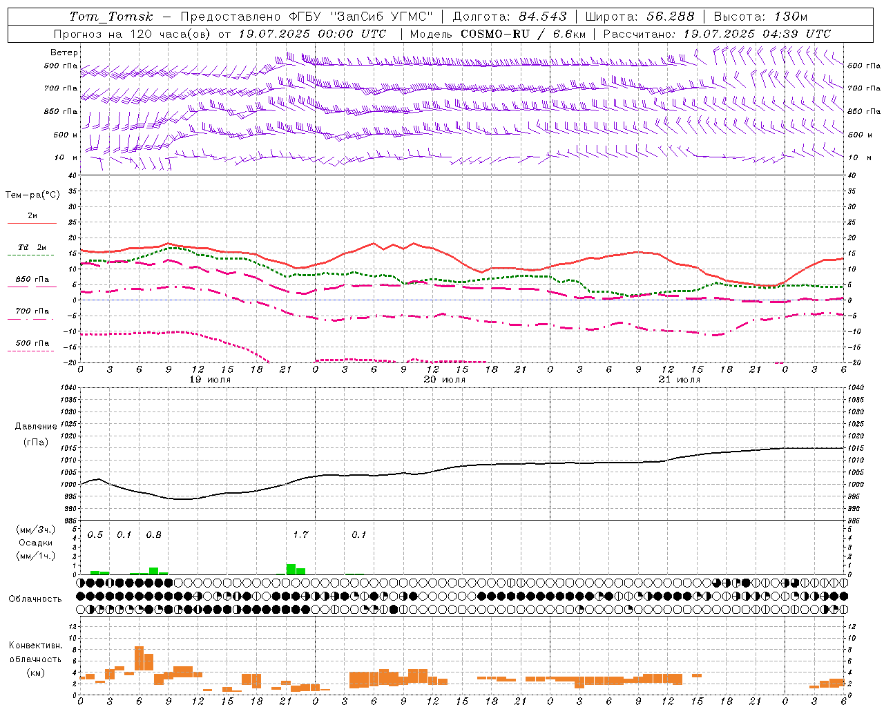Click the 0.5 precipitation total value
The width and height of the screenshot is (884, 707).
(95, 534)
